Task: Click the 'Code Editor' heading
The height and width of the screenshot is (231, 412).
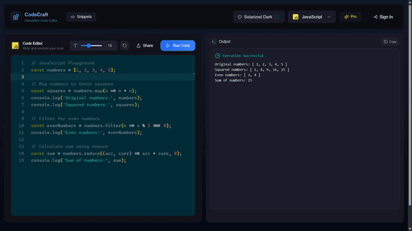Action: (x=33, y=44)
